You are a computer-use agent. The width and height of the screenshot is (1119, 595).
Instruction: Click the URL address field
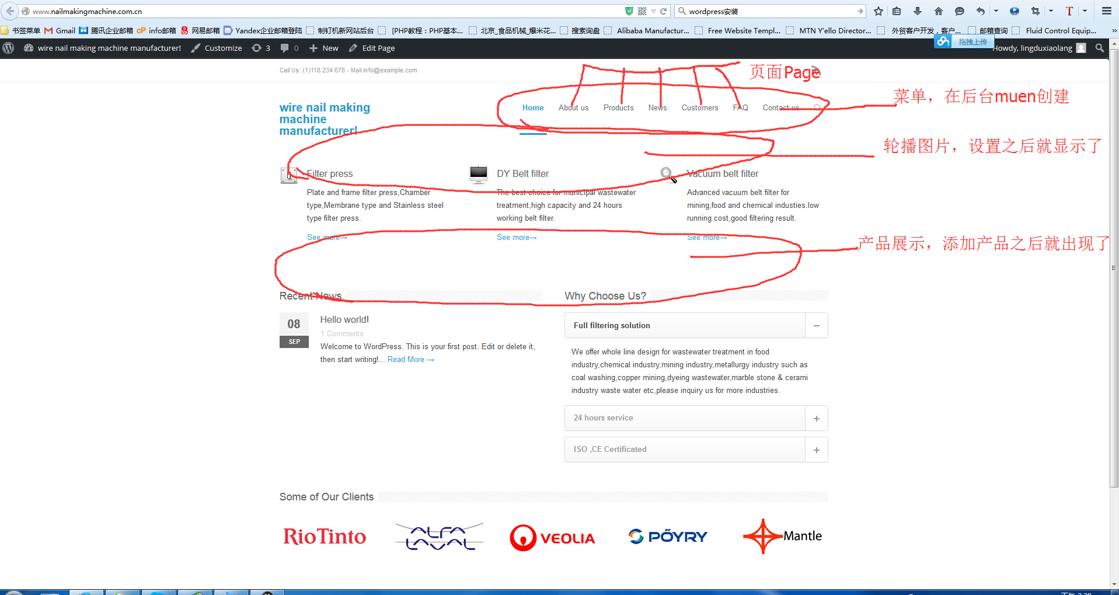point(327,11)
